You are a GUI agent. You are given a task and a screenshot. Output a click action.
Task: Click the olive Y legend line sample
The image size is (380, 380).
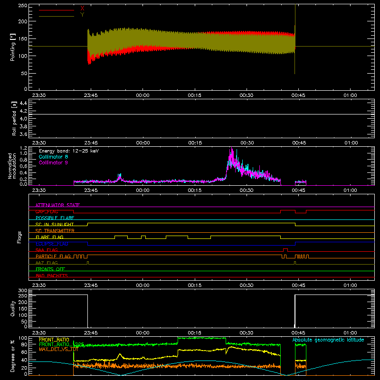(56, 16)
